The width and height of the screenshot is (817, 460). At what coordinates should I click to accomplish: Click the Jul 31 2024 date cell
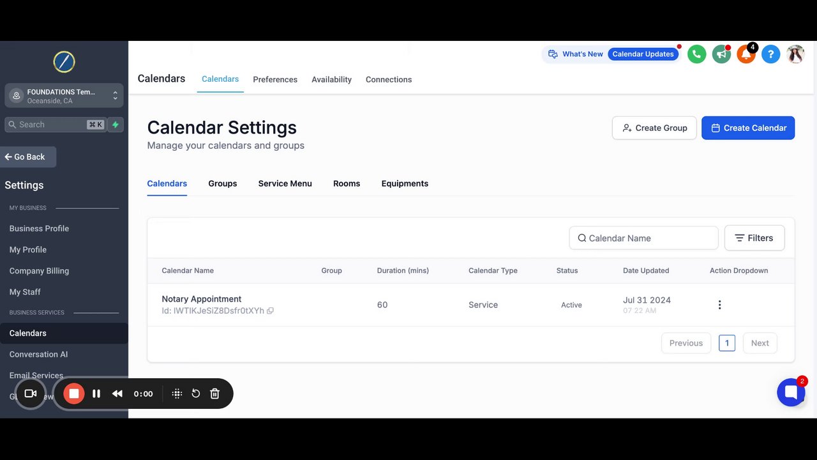click(647, 300)
